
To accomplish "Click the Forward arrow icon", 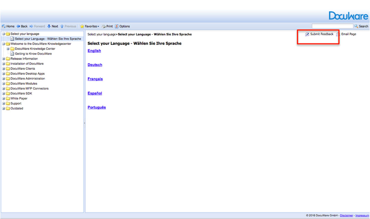I will [32, 26].
